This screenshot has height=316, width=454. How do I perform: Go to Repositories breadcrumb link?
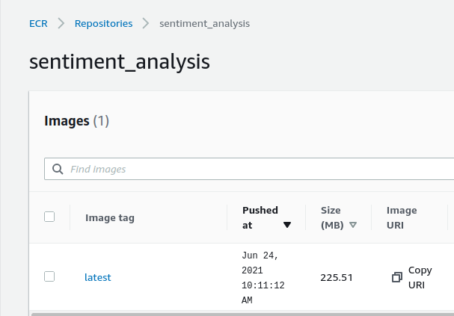tap(103, 23)
